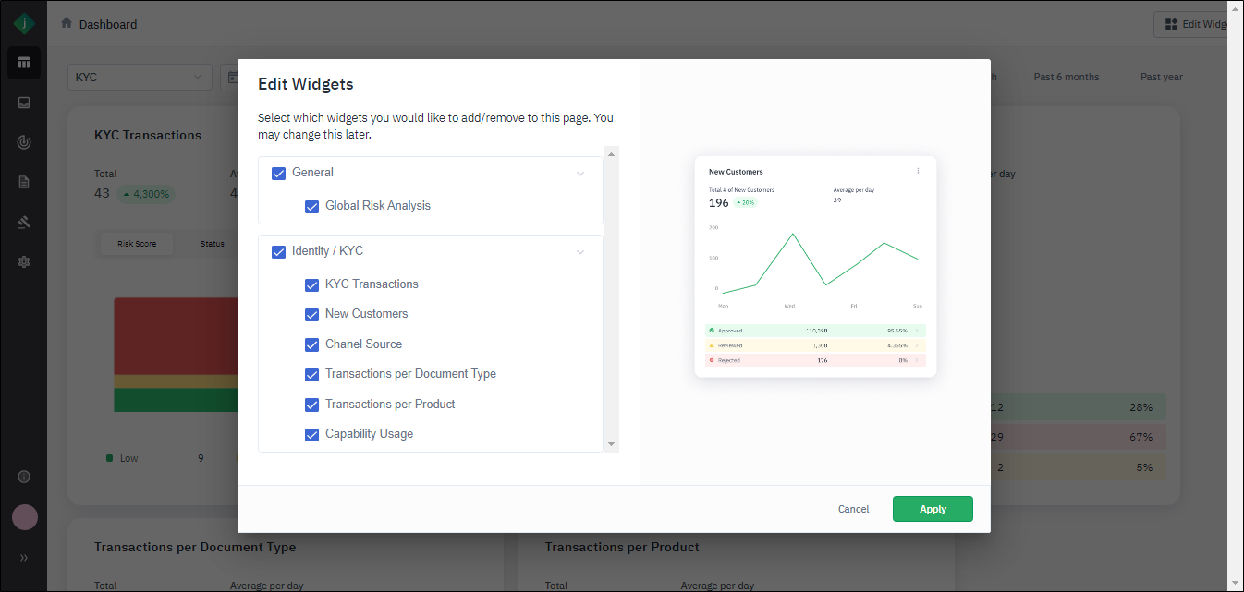The image size is (1244, 592).
Task: Open the document icon in sidebar
Action: point(24,182)
